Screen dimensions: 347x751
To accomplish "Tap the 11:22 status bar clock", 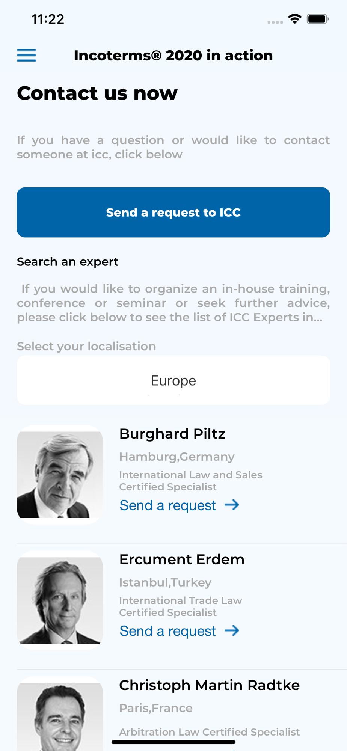I will pos(48,19).
